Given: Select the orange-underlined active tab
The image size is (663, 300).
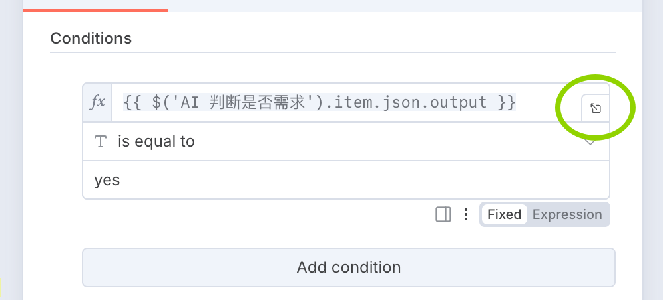Looking at the screenshot, I should coord(95,5).
